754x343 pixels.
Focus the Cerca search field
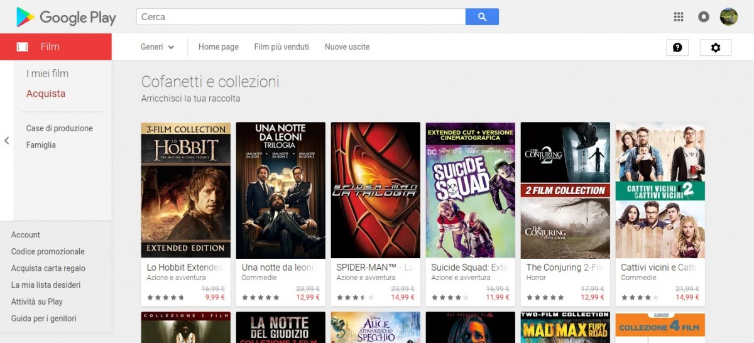tap(301, 17)
